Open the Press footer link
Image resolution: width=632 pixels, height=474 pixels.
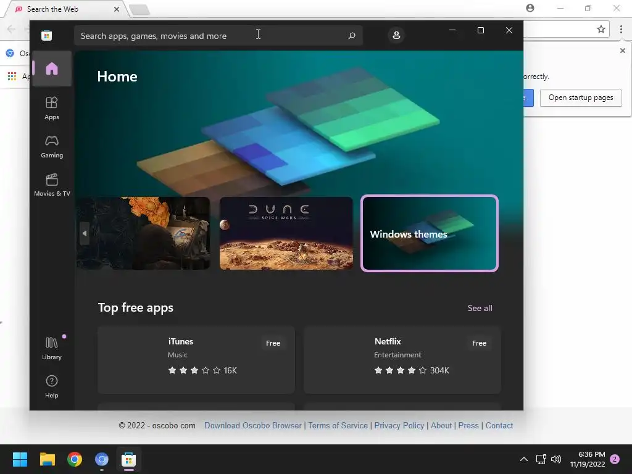468,425
